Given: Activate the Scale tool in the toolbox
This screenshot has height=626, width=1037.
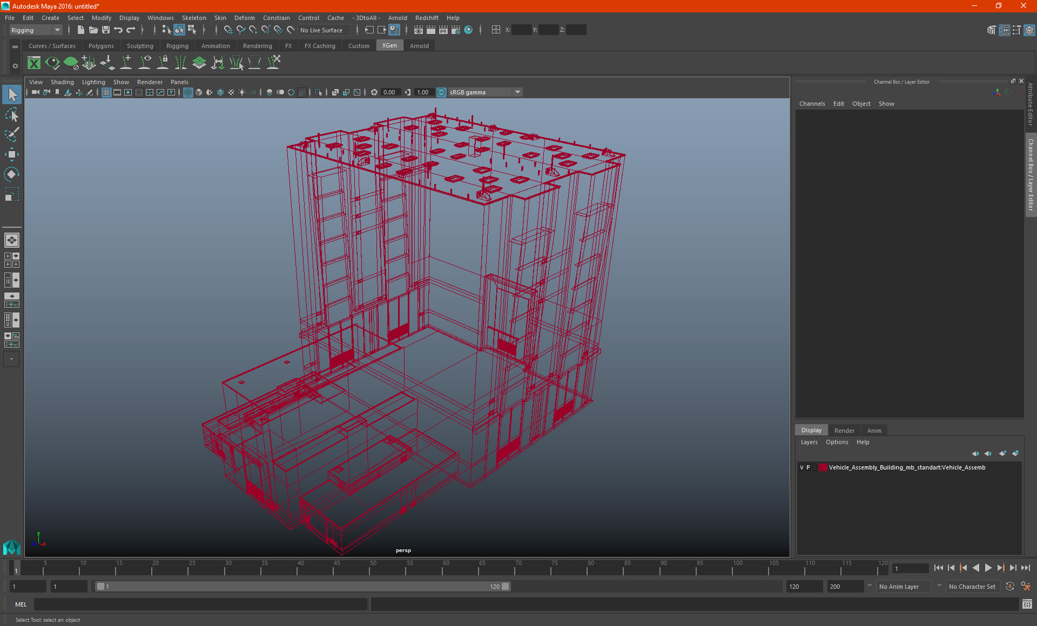Looking at the screenshot, I should pos(12,194).
